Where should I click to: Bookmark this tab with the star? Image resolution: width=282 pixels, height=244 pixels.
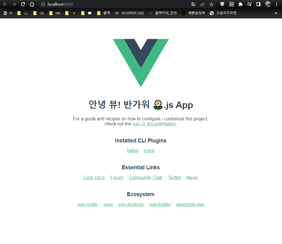[211, 4]
